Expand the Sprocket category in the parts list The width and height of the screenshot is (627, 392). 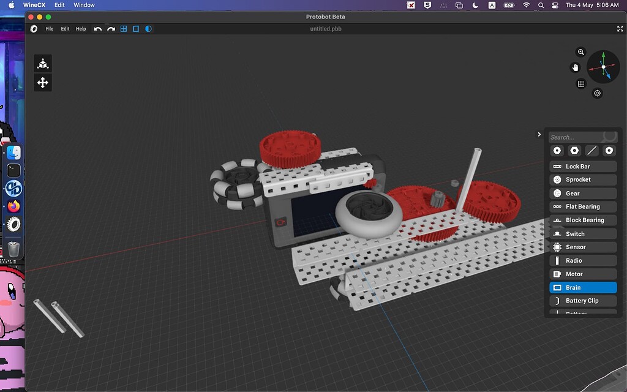coord(582,179)
